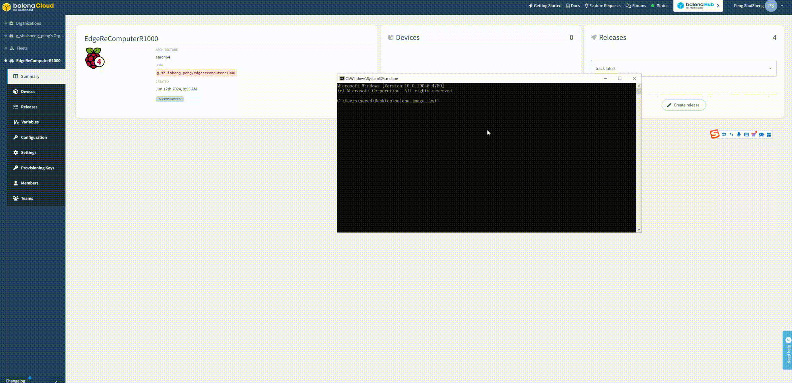
Task: Click the Provisioning Keys key icon
Action: (16, 168)
